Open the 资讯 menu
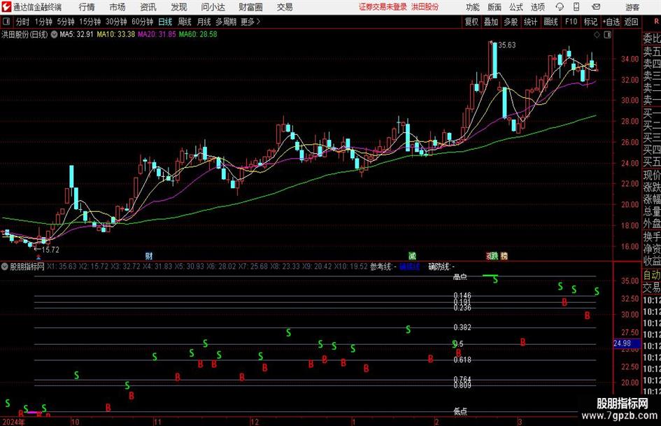The height and width of the screenshot is (426, 661). [x=148, y=7]
